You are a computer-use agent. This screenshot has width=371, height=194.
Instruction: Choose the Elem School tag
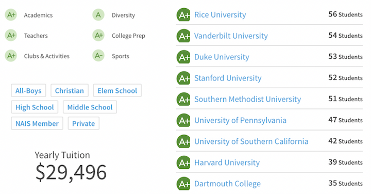[117, 90]
